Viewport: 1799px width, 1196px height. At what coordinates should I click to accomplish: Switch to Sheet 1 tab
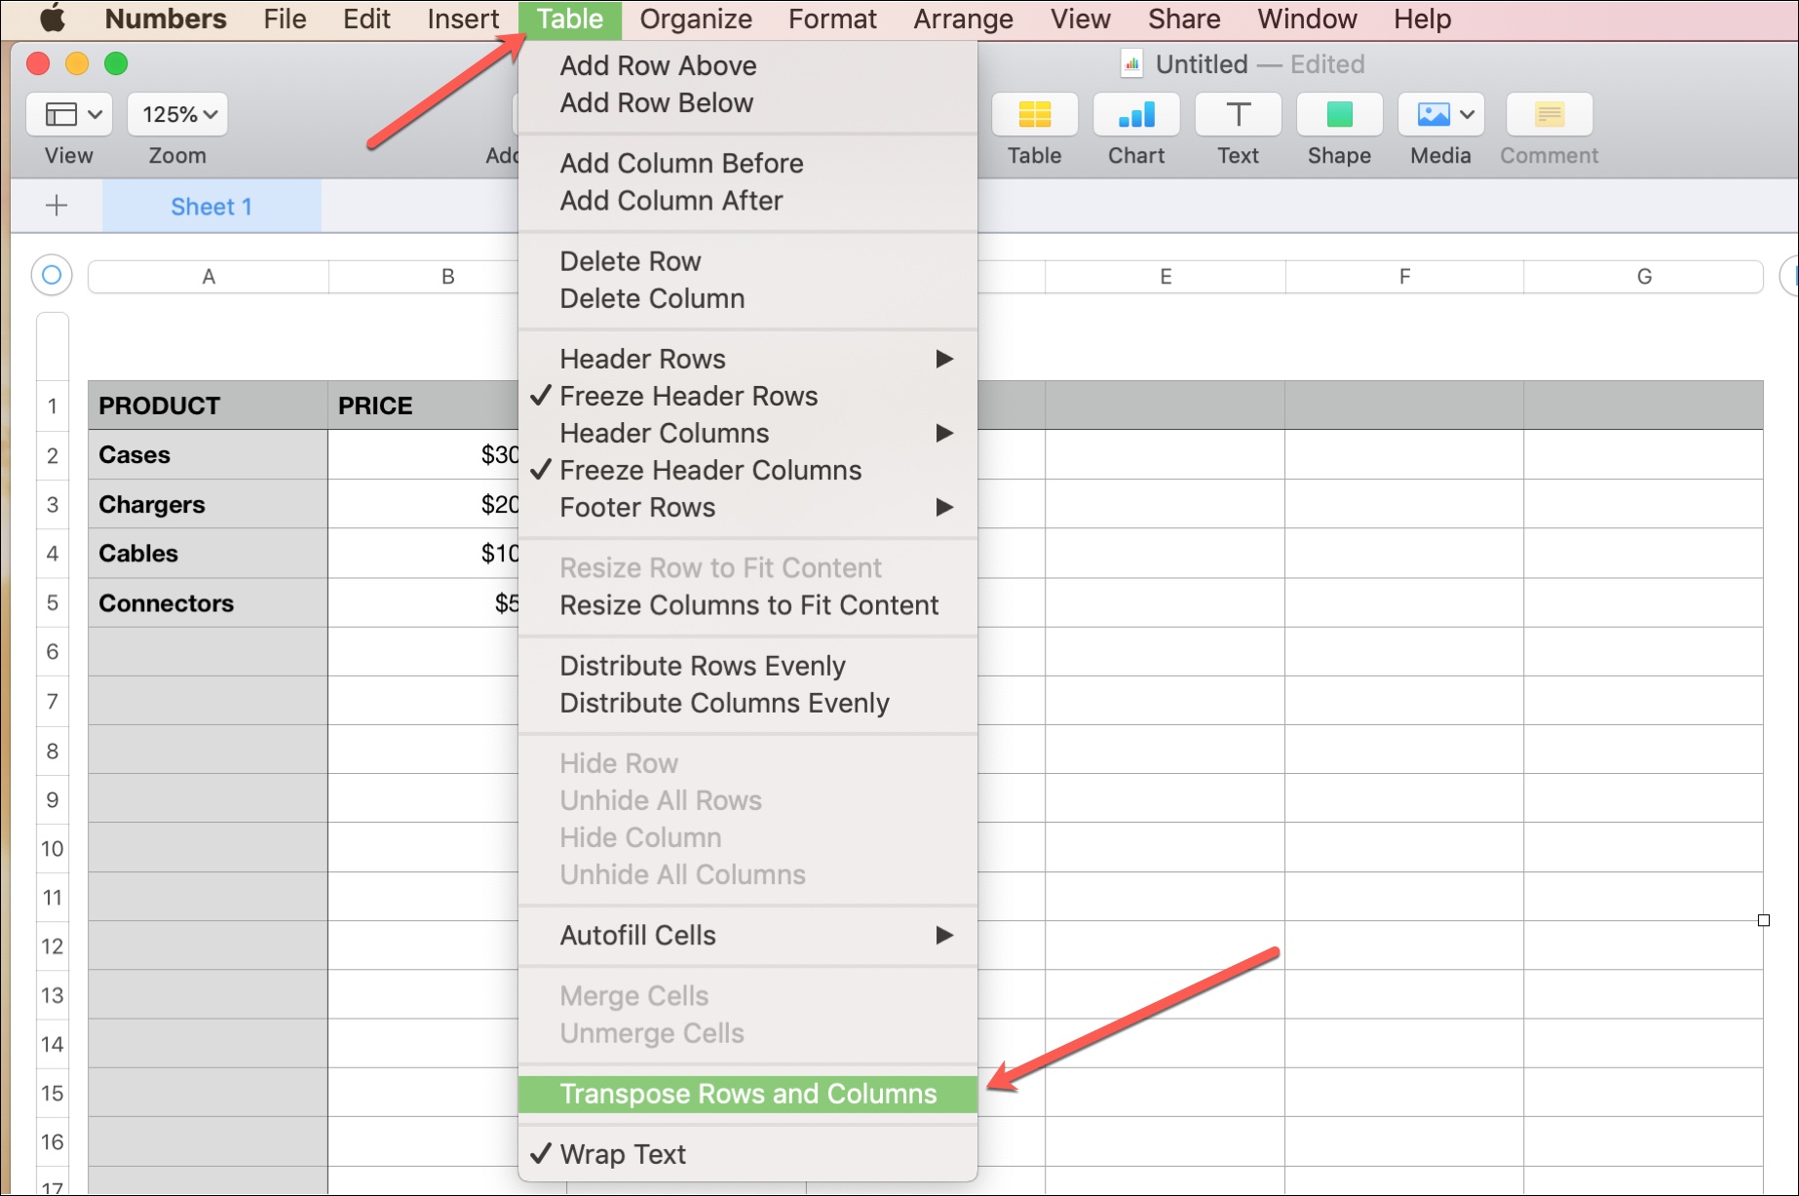(x=211, y=206)
